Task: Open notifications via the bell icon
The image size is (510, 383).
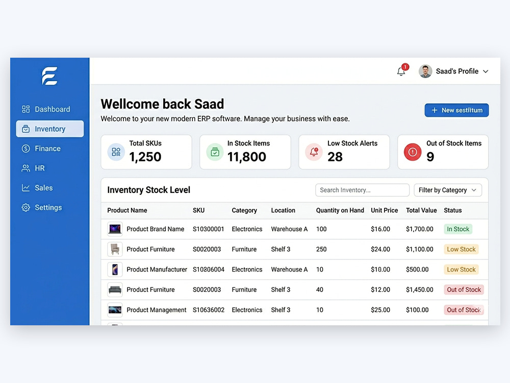Action: pyautogui.click(x=401, y=71)
